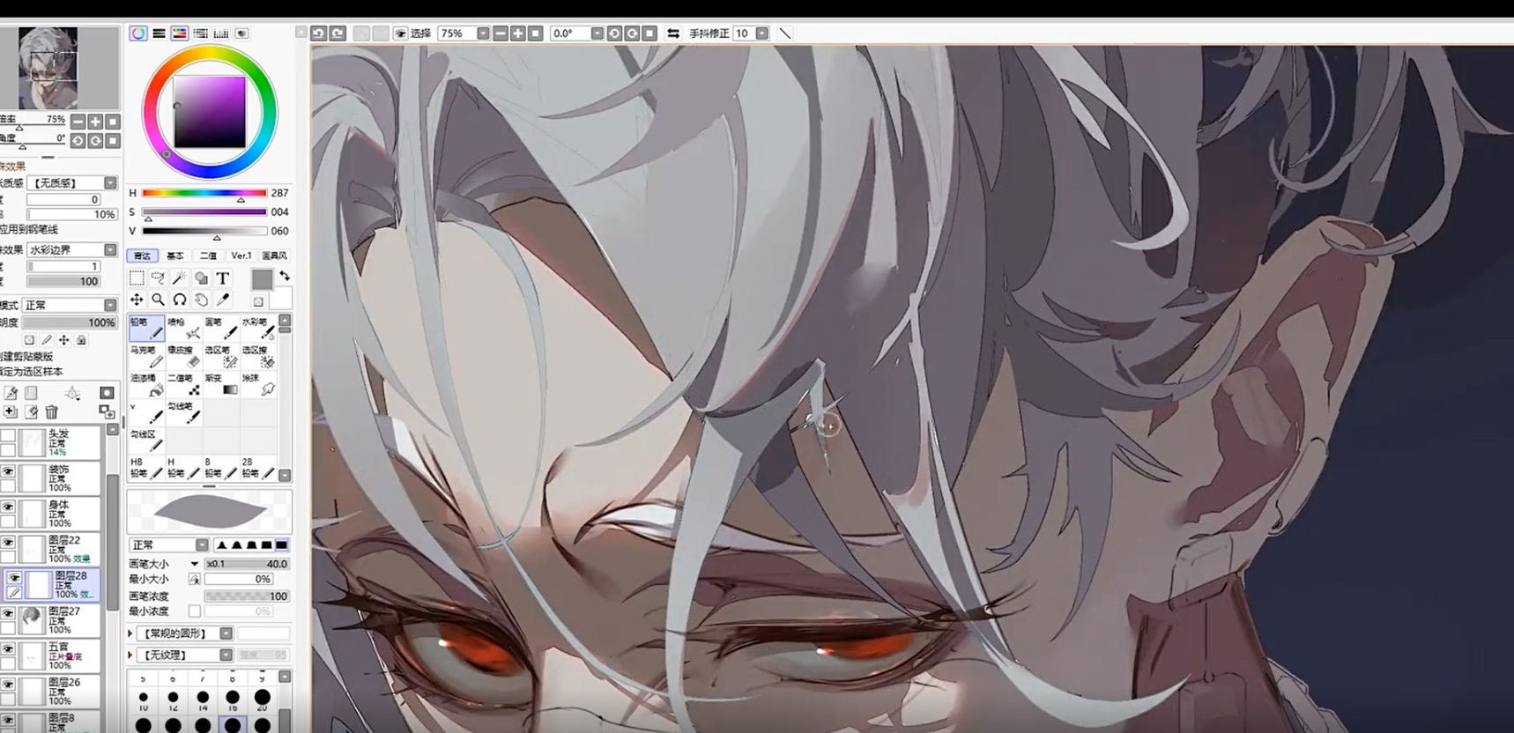Image resolution: width=1514 pixels, height=733 pixels.
Task: Open the rotation angle 0.0° dropdown
Action: tap(597, 33)
